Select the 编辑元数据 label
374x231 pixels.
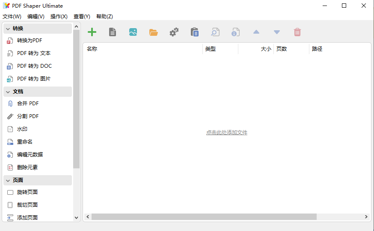(30, 154)
